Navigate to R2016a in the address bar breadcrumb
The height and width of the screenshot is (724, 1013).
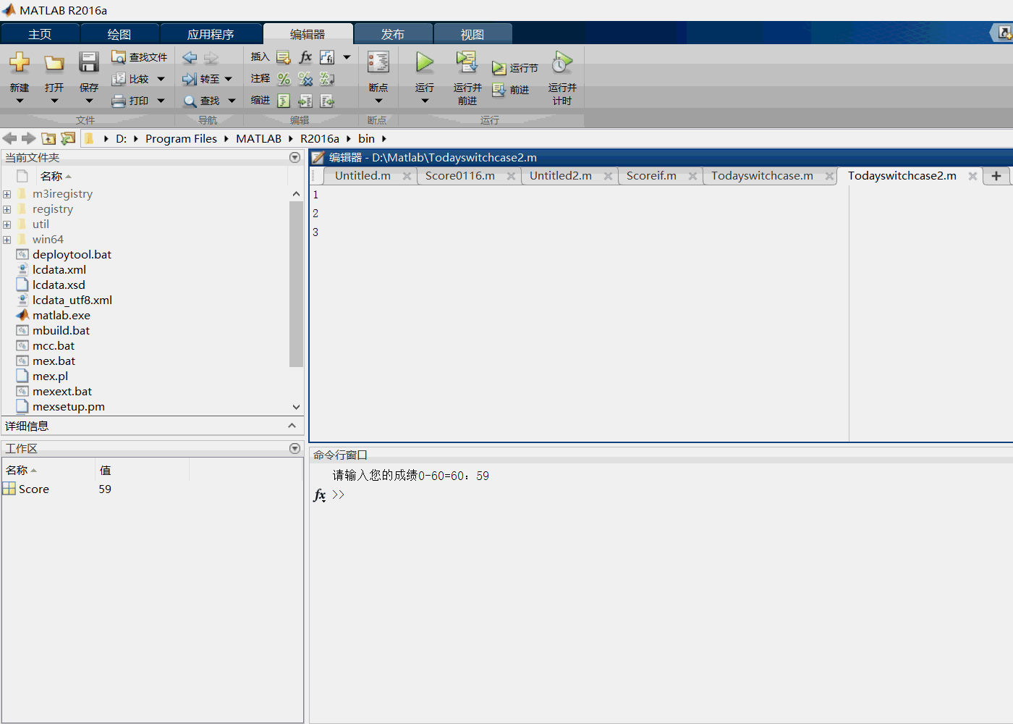[x=320, y=138]
